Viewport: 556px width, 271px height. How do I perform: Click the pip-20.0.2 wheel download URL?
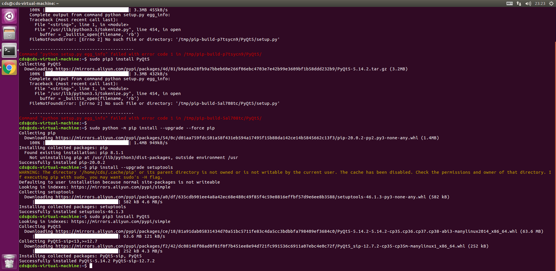(241, 138)
